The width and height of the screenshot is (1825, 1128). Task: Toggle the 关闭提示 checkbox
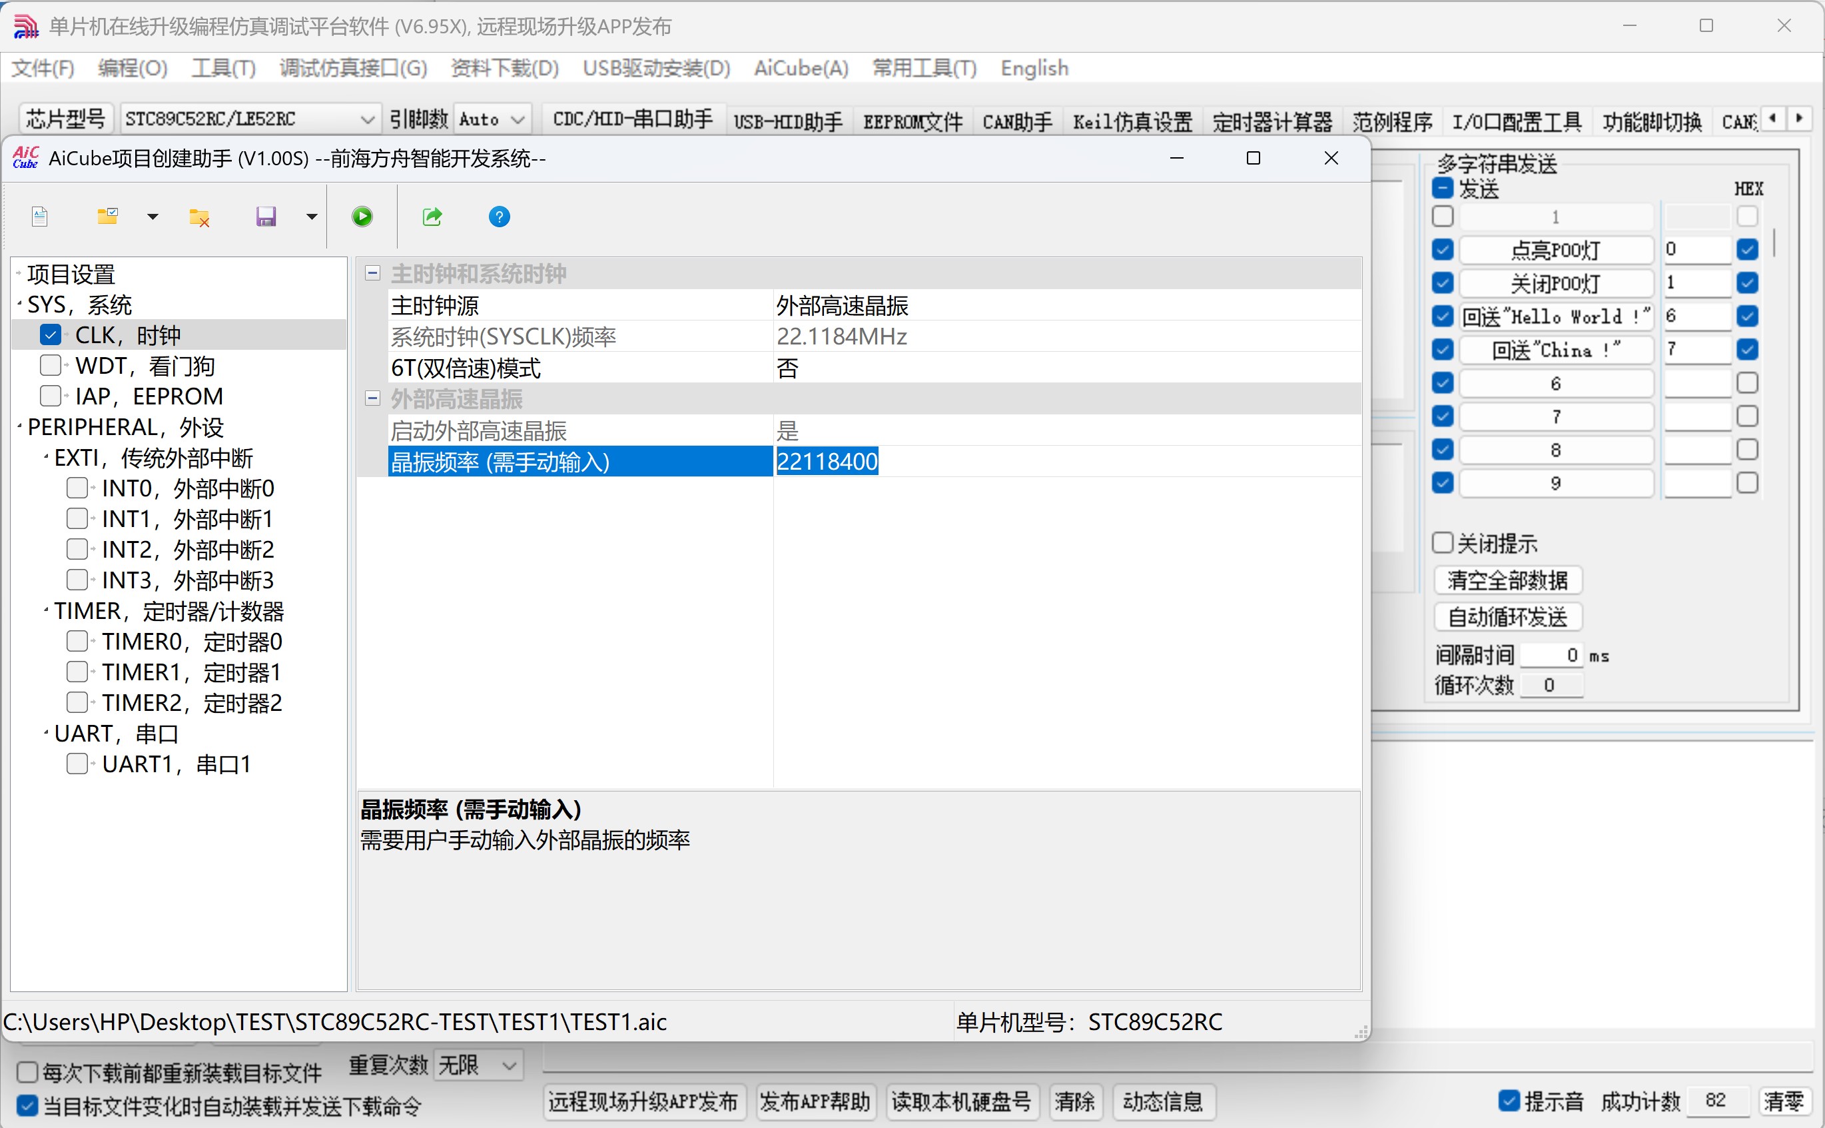1443,543
